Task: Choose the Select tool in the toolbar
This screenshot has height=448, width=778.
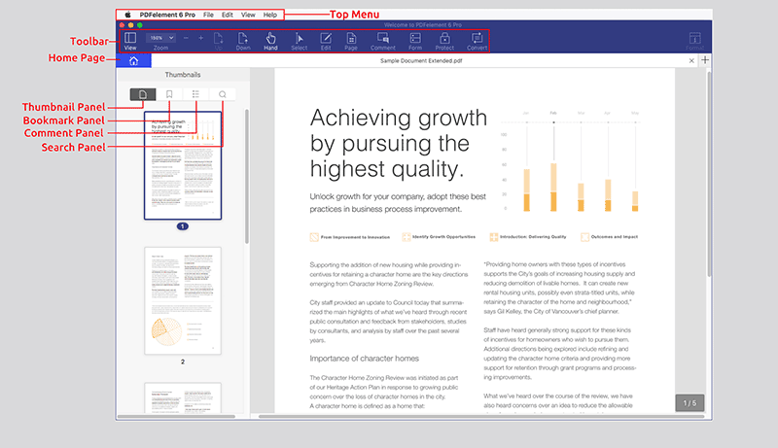Action: click(x=300, y=41)
